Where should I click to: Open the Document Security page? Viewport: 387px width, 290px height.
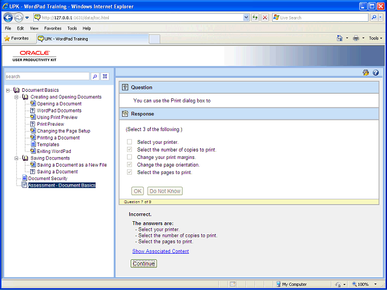48,178
